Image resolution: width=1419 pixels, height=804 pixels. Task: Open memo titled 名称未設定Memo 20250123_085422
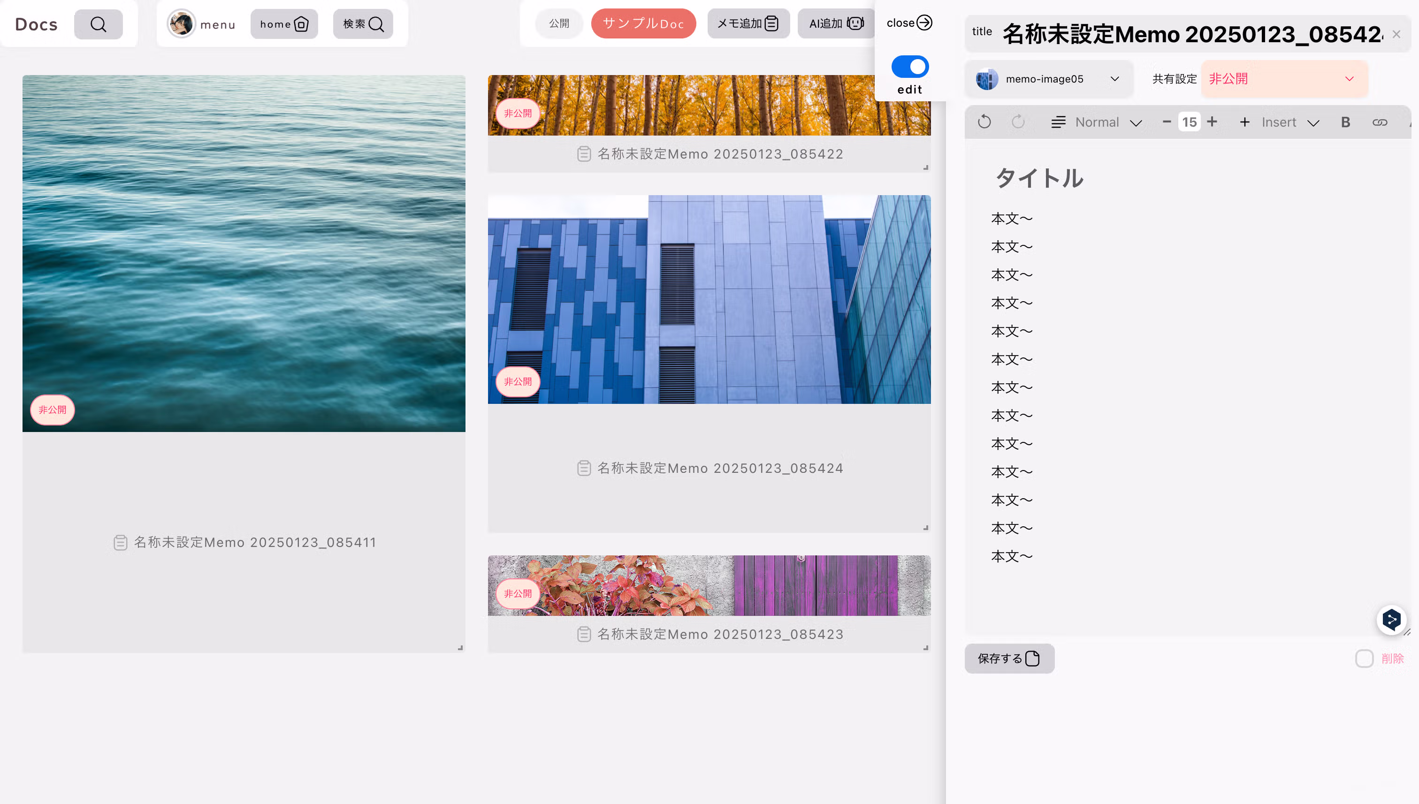[x=720, y=154]
